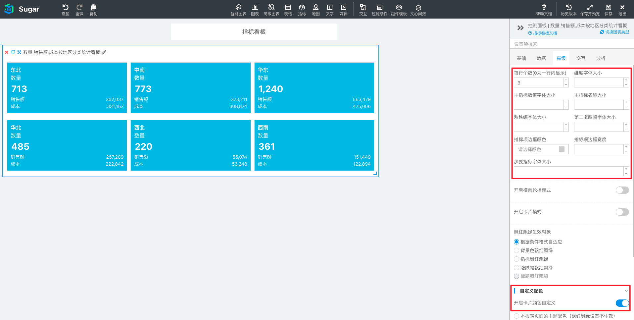Insert a text component (文字)
This screenshot has width=634, height=320.
pyautogui.click(x=330, y=10)
